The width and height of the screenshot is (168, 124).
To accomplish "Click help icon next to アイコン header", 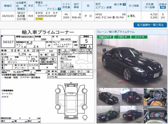I will (x=59, y=9).
